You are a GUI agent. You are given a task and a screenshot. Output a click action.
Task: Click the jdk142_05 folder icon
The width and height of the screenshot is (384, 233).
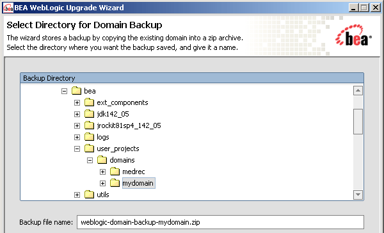click(89, 114)
